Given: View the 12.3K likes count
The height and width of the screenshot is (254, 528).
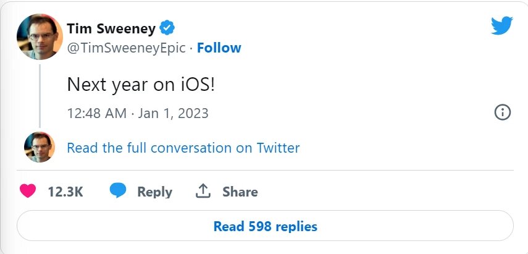Looking at the screenshot, I should (65, 192).
